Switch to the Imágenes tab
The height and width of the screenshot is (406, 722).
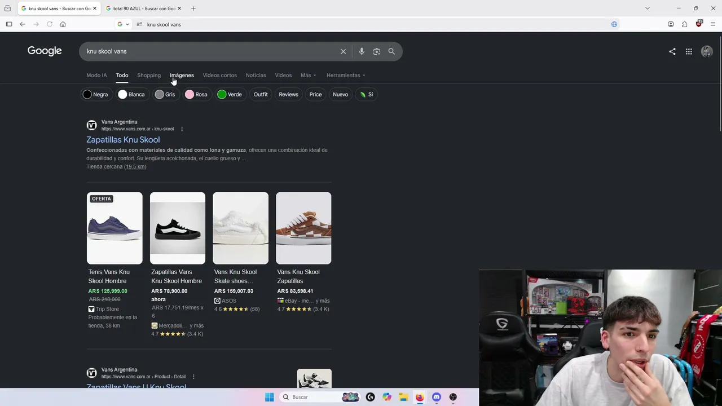182,75
